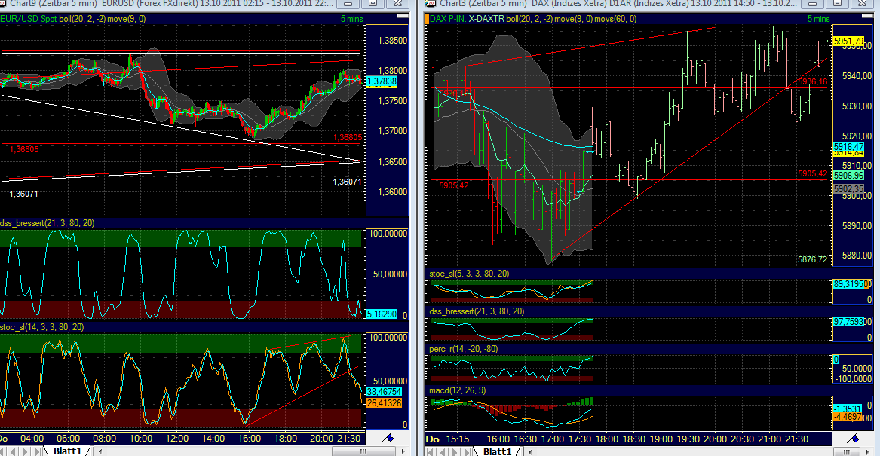
Task: Click the orange marker before DAX P-IN.
Action: pos(427,19)
